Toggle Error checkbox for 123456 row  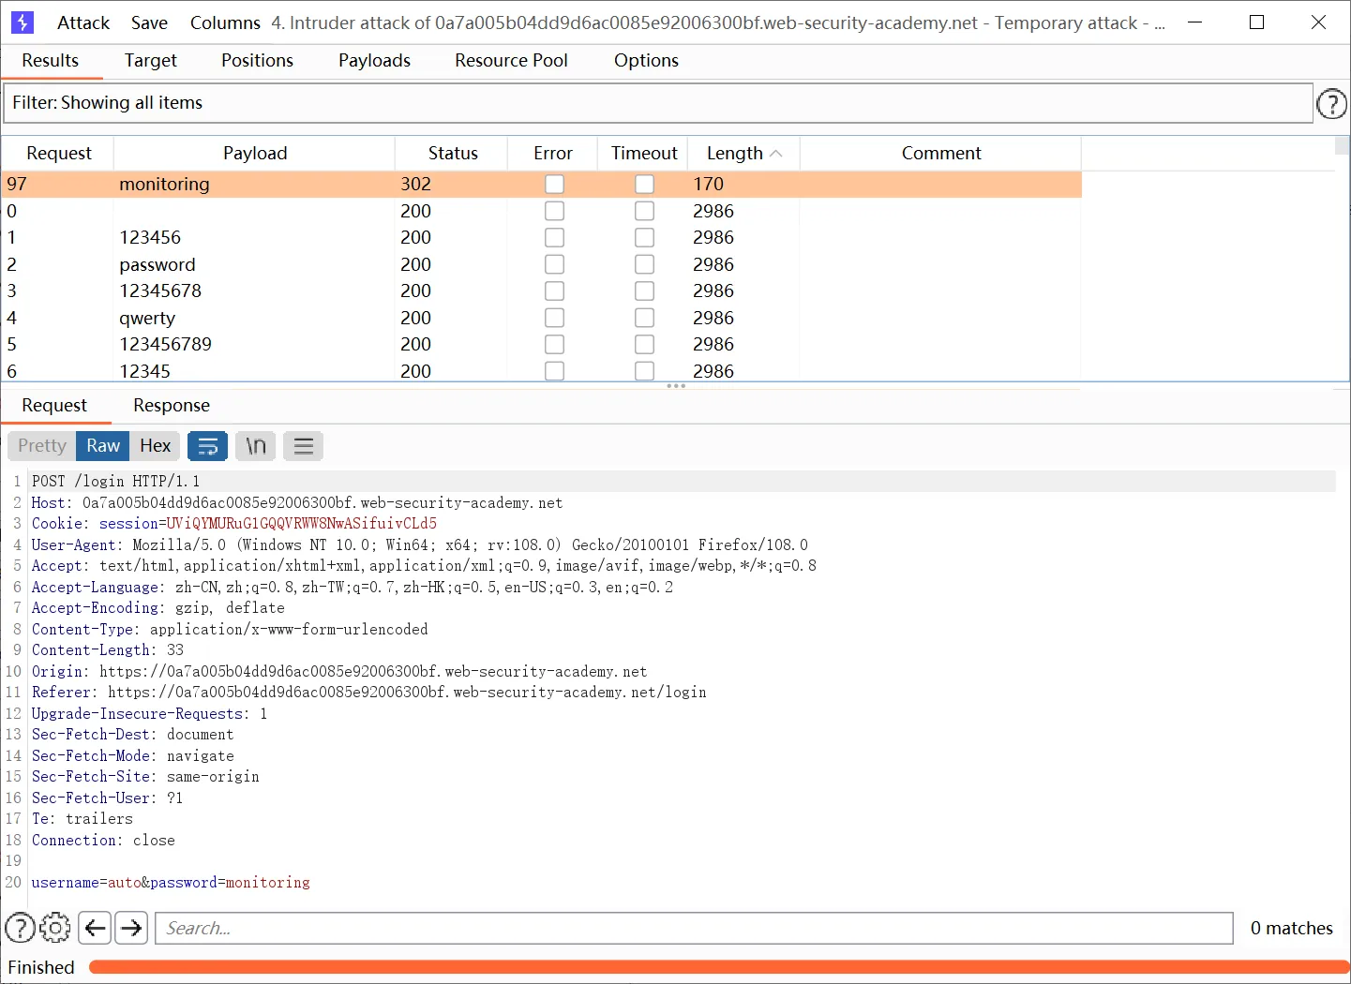point(554,238)
